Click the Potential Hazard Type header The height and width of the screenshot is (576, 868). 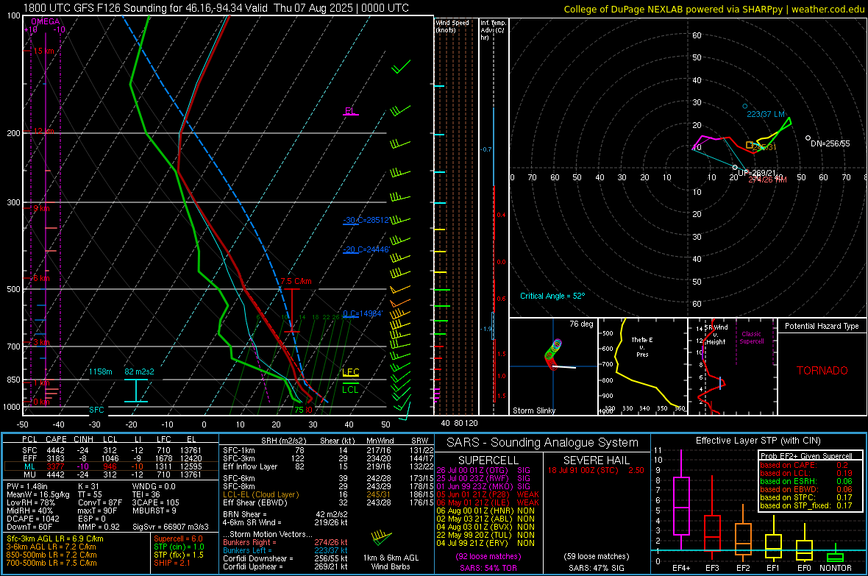click(x=822, y=326)
